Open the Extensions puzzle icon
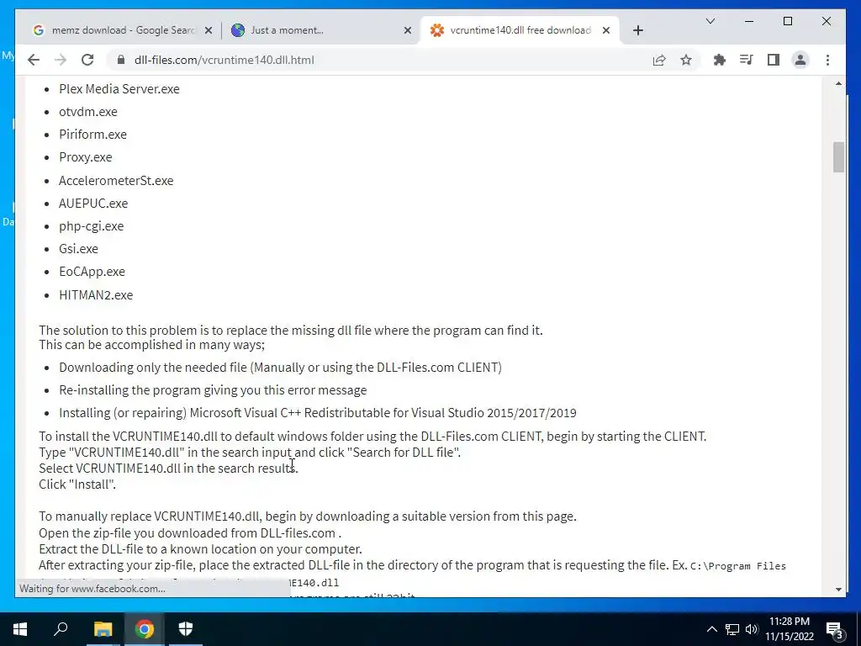This screenshot has height=646, width=861. [720, 60]
